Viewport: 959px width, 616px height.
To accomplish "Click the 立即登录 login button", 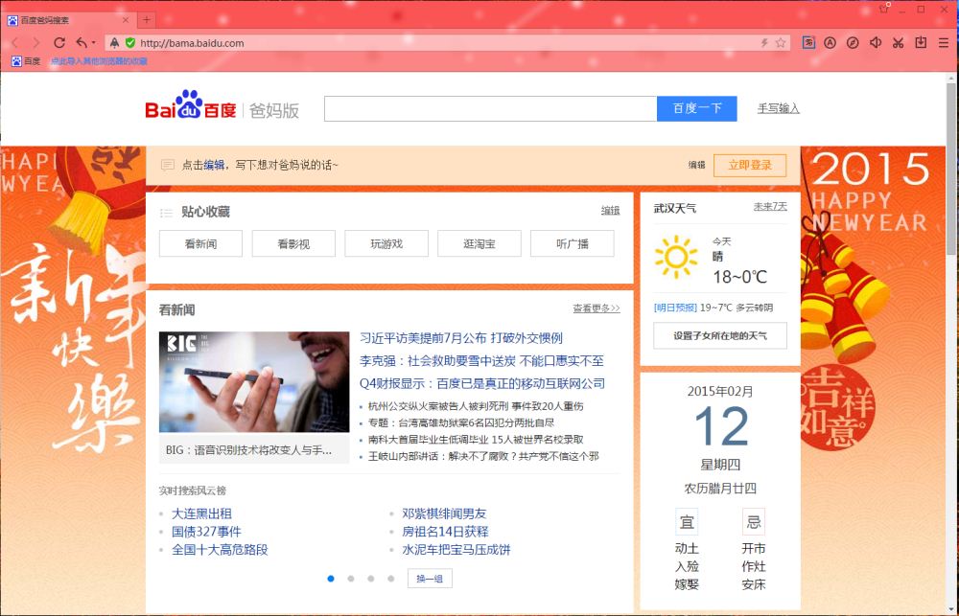I will click(x=751, y=165).
